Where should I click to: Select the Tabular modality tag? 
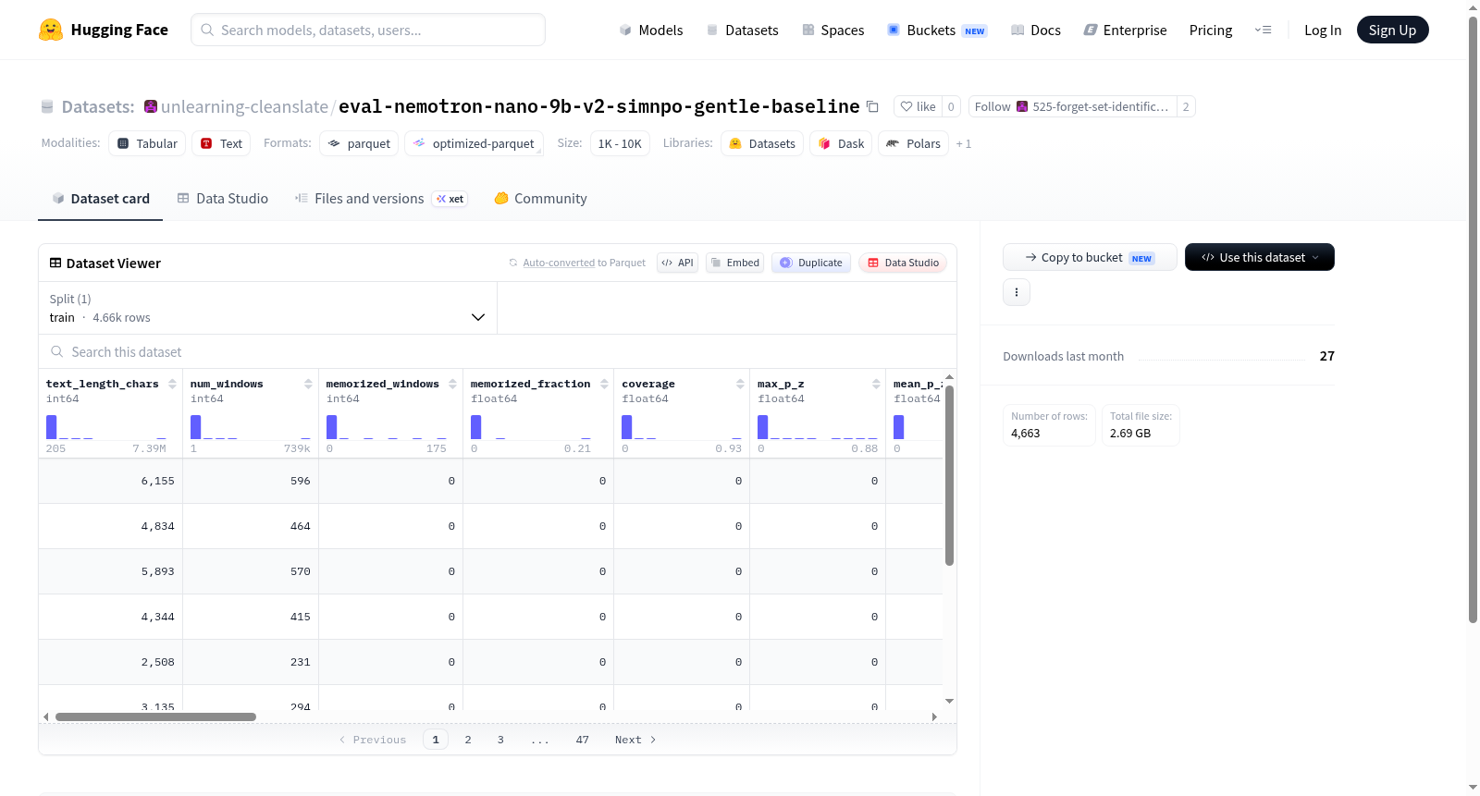pos(147,143)
